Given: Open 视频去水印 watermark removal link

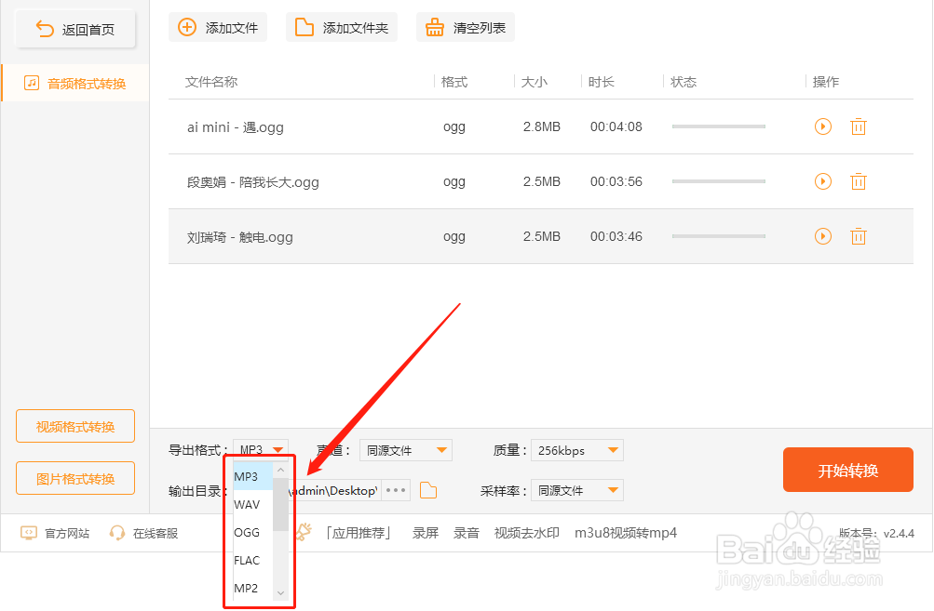Looking at the screenshot, I should click(x=526, y=532).
